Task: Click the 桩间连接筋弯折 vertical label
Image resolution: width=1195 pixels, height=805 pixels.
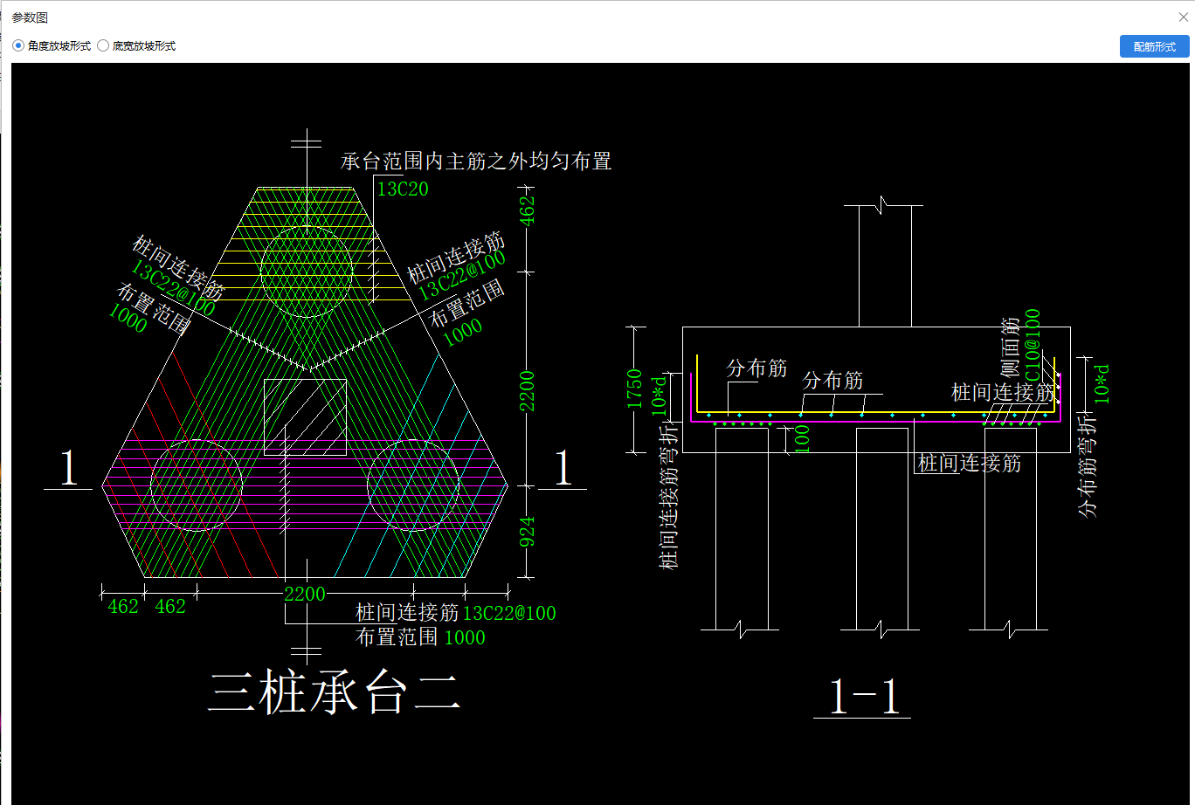Action: click(x=668, y=497)
